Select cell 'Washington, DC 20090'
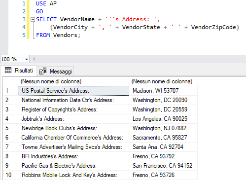Viewport: 246px width, 180px height. 163,100
